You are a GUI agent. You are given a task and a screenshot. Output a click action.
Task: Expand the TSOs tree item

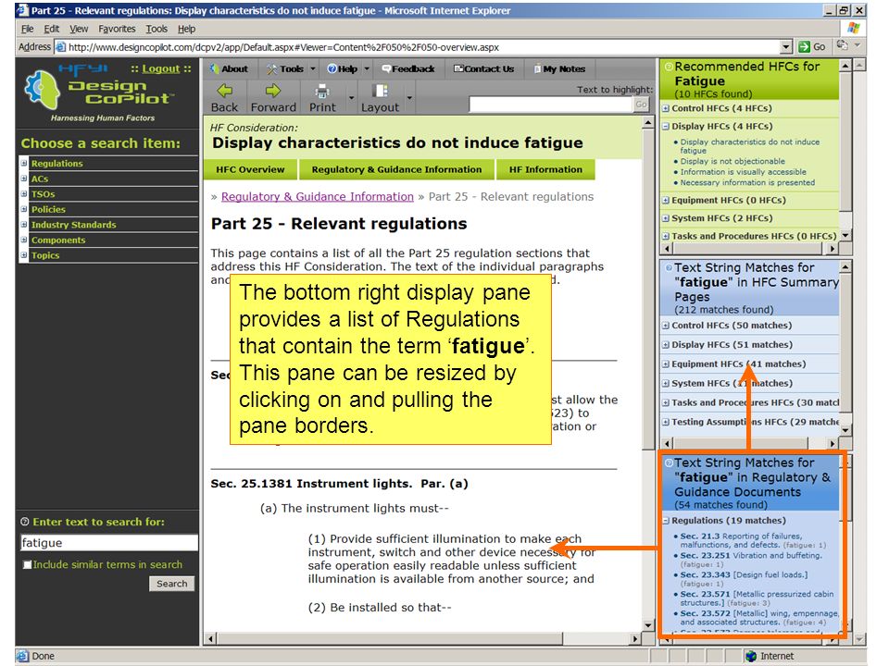click(x=24, y=193)
